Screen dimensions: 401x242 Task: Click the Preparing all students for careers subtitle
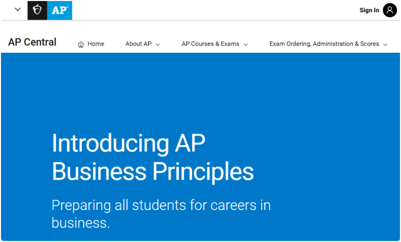click(161, 214)
